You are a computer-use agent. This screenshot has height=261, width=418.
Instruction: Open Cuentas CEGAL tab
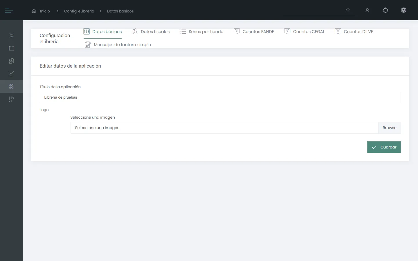[304, 32]
